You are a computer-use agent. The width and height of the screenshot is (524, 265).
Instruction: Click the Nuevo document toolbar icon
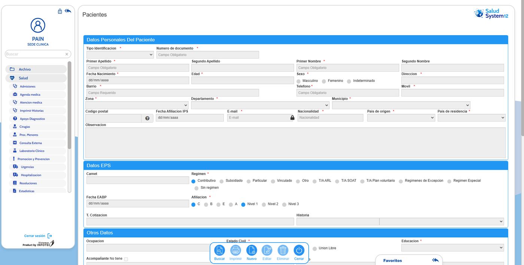(x=252, y=250)
